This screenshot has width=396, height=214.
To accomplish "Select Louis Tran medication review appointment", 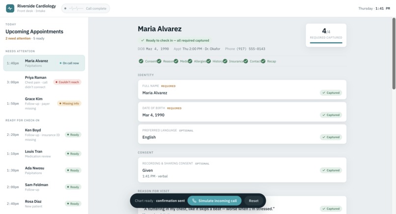I will (x=44, y=153).
